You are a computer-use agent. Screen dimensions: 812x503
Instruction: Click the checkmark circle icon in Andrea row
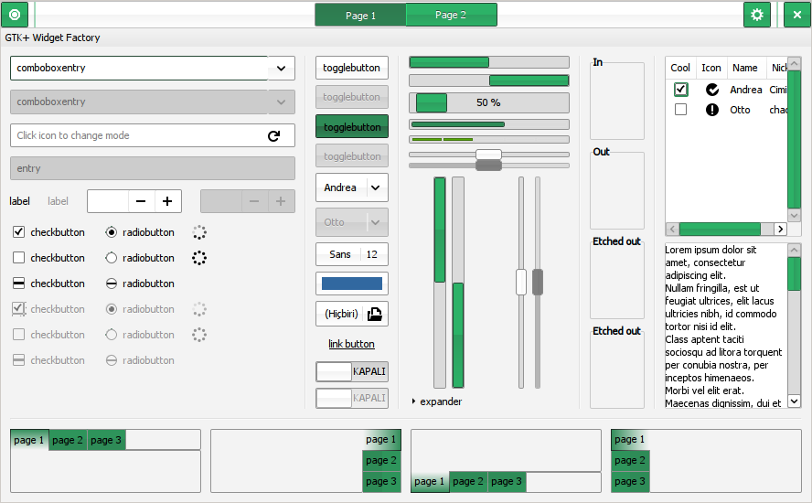(712, 90)
